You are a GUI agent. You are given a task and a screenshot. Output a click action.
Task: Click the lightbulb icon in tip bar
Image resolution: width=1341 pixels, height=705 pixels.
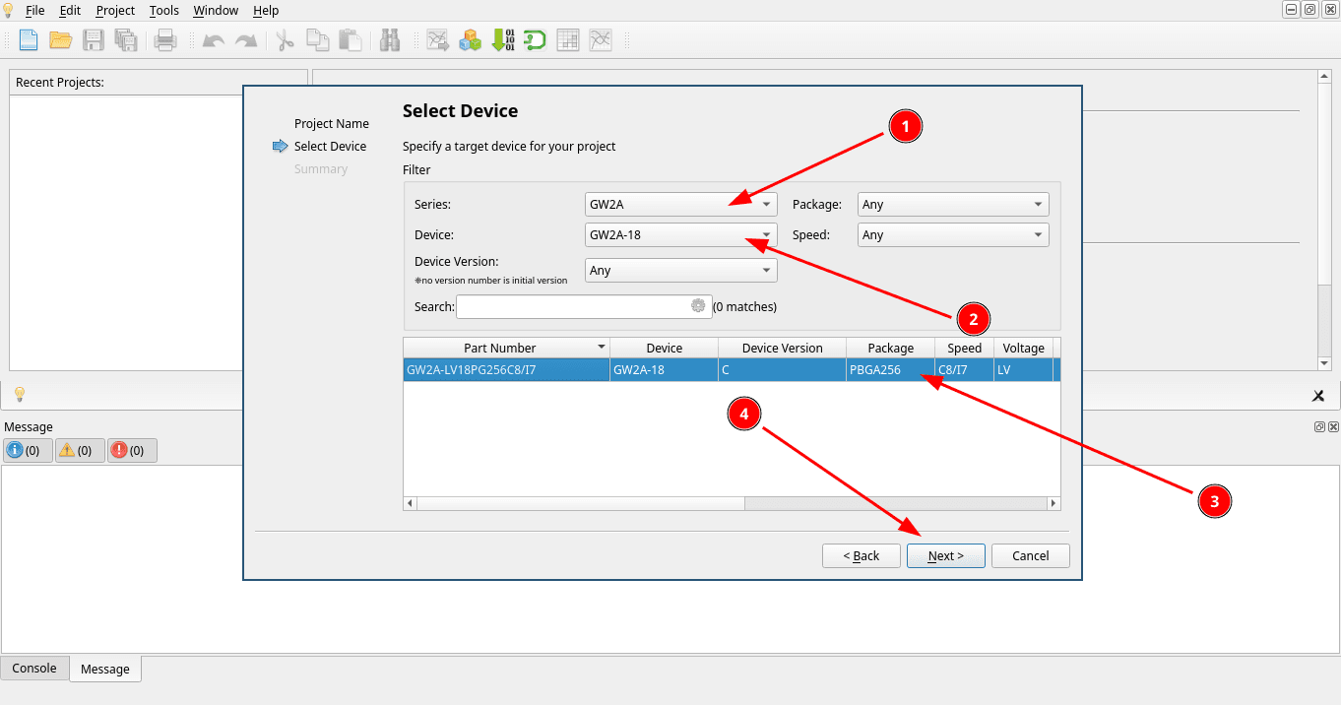point(19,395)
